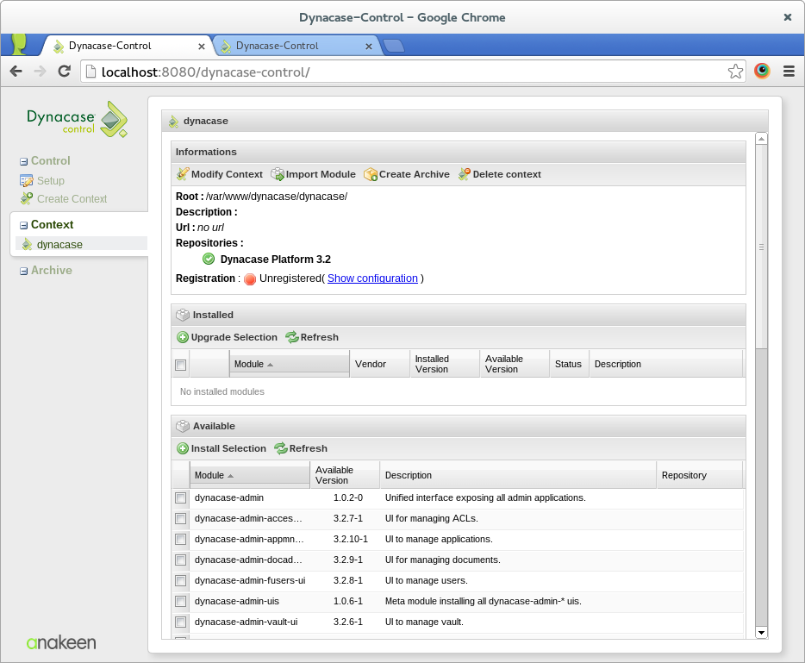Toggle the select-all checkbox in Installed table
The image size is (805, 663).
180,365
